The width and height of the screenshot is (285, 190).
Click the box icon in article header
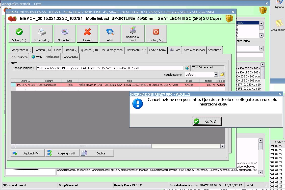[229, 18]
